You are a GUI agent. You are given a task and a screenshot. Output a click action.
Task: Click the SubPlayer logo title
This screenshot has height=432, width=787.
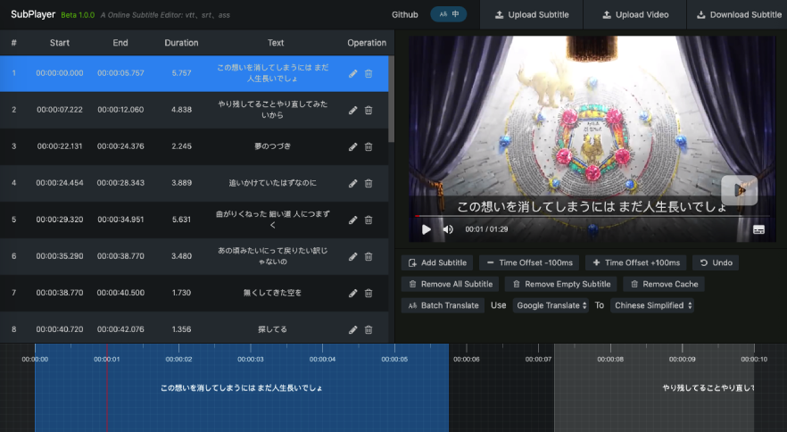[33, 14]
